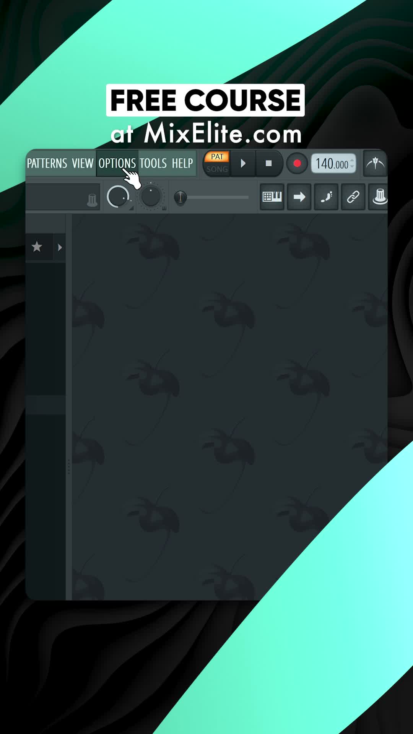413x734 pixels.
Task: Arm recording with the red record button
Action: pyautogui.click(x=297, y=164)
